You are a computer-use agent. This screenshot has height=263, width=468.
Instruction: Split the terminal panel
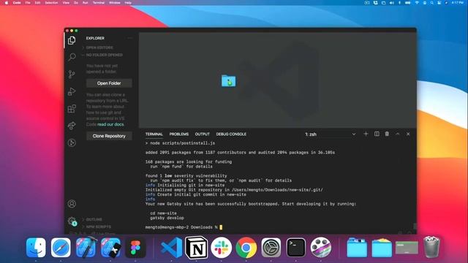(x=377, y=134)
